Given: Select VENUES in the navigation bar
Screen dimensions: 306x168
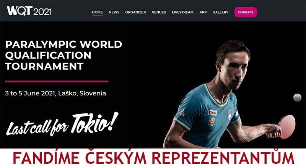Looking at the screenshot, I should [x=159, y=12].
